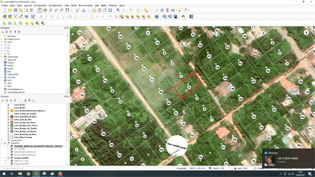Open the Python console icon
This screenshot has height=177, width=315.
click(183, 17)
